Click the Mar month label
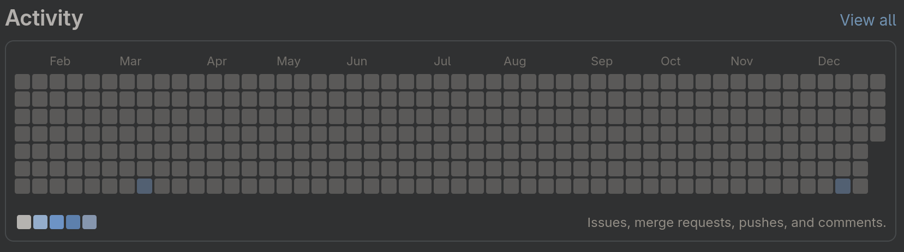 point(130,62)
